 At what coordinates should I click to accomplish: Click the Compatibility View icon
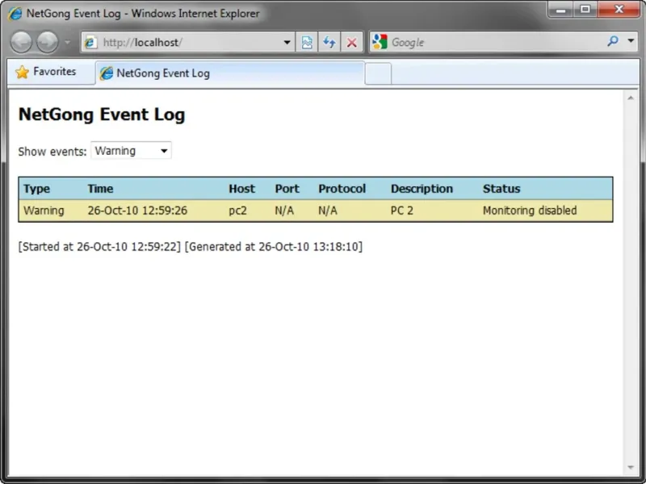coord(307,42)
